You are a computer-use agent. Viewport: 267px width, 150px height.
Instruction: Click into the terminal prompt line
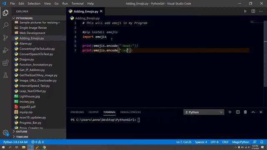[105, 120]
